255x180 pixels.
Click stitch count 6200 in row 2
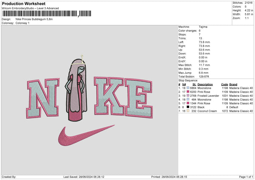point(193,92)
